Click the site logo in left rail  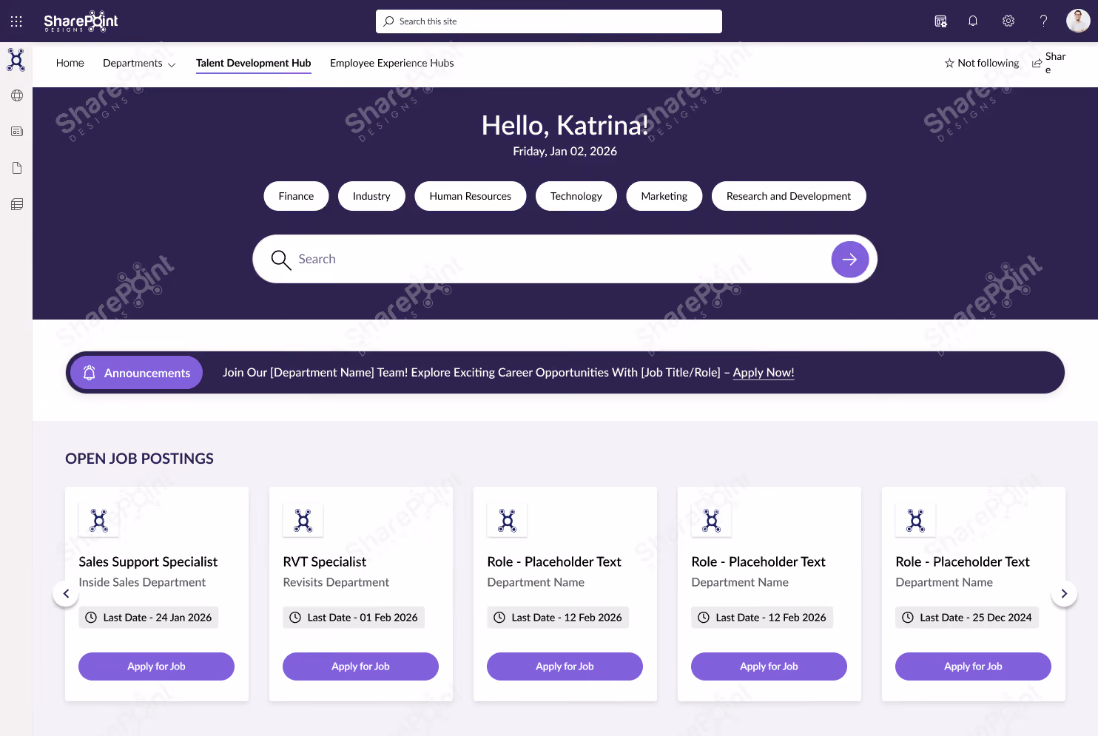tap(16, 60)
